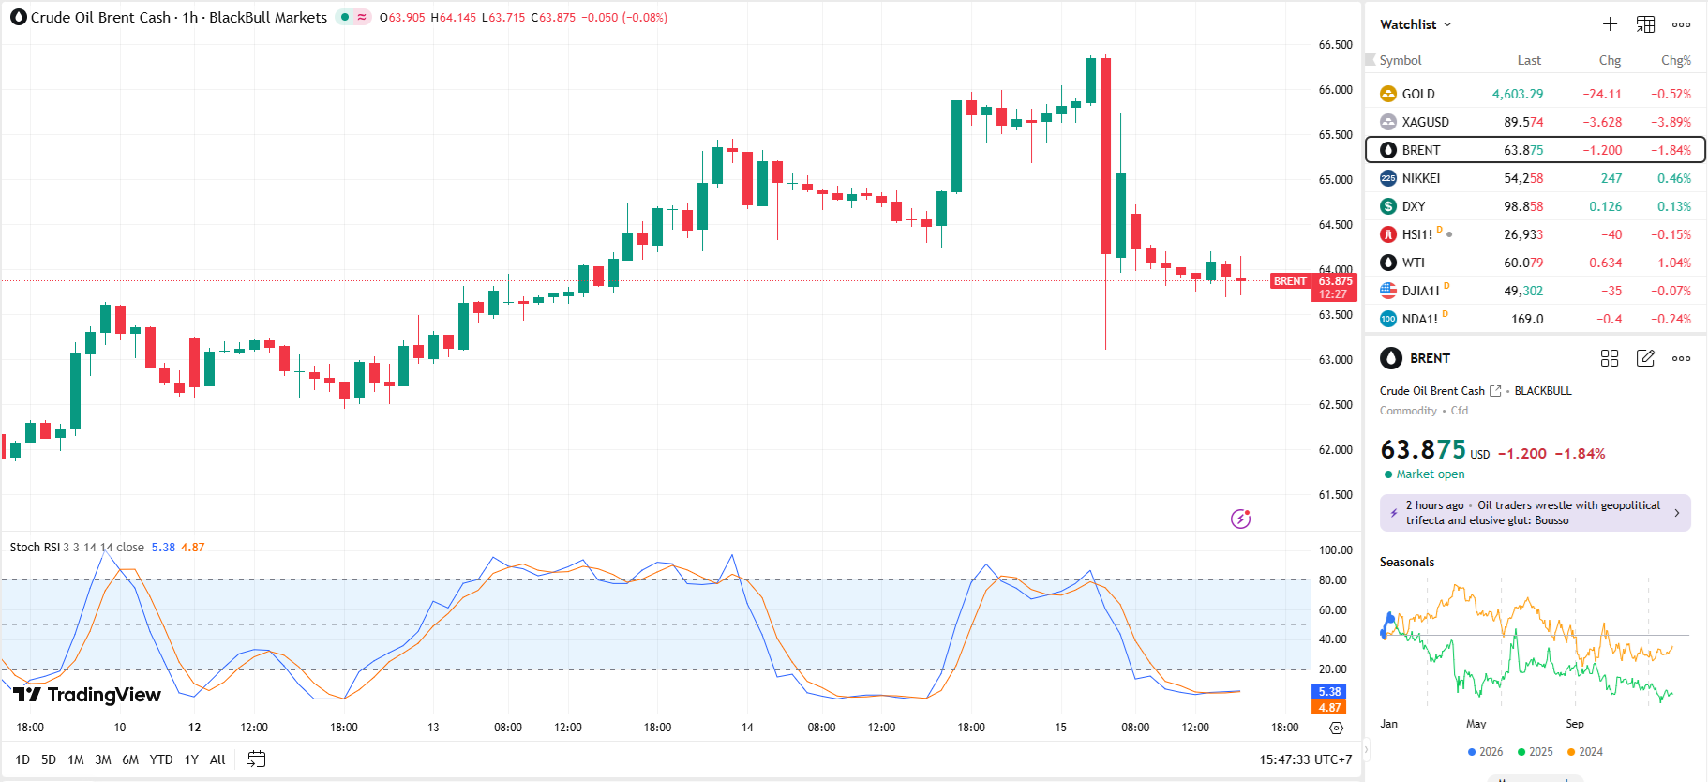The width and height of the screenshot is (1708, 782).
Task: Click the grid layout icon beside BRENT
Action: [1610, 358]
